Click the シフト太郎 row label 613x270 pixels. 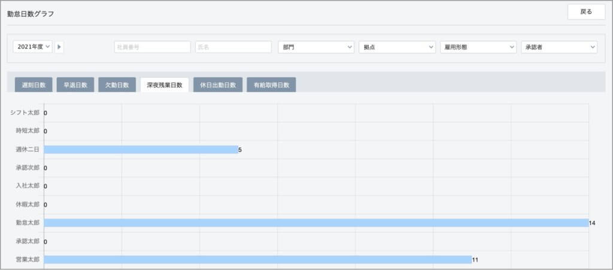[25, 113]
